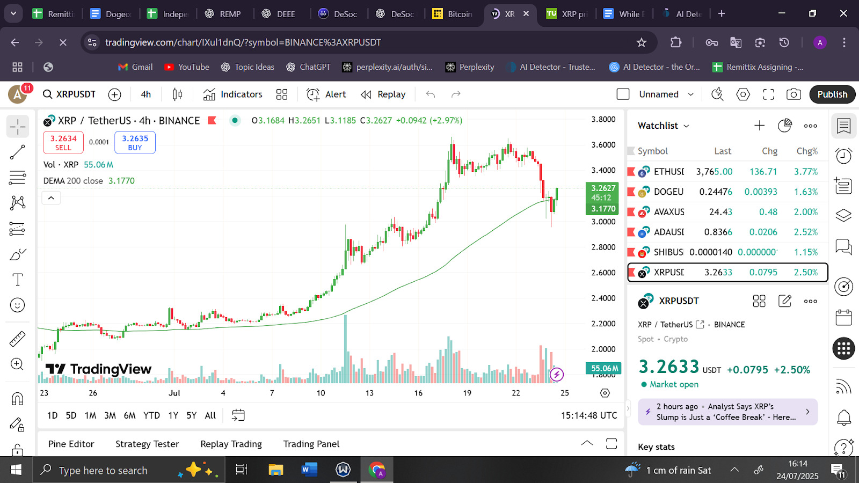Open price scale settings gear

pyautogui.click(x=605, y=393)
